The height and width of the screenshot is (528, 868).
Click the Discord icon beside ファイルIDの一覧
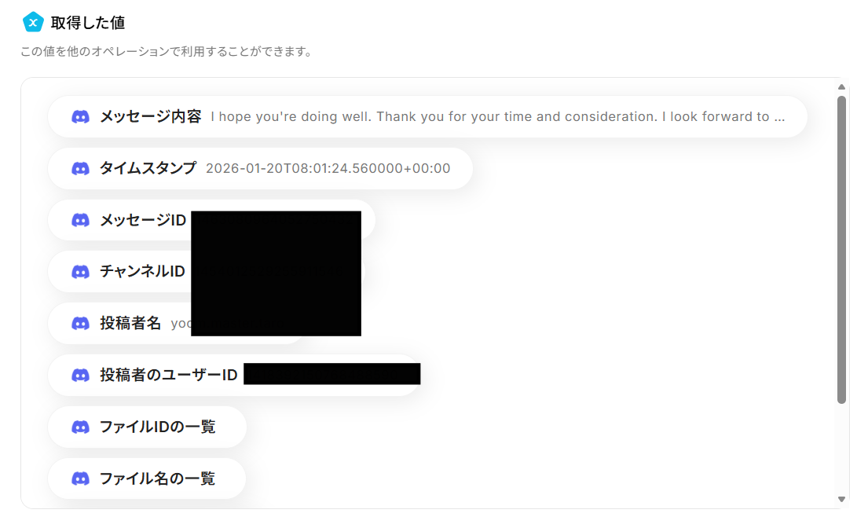[80, 427]
